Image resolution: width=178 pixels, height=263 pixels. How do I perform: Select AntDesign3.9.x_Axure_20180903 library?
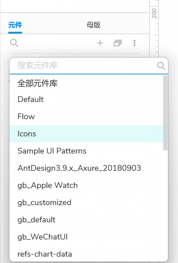pyautogui.click(x=86, y=168)
